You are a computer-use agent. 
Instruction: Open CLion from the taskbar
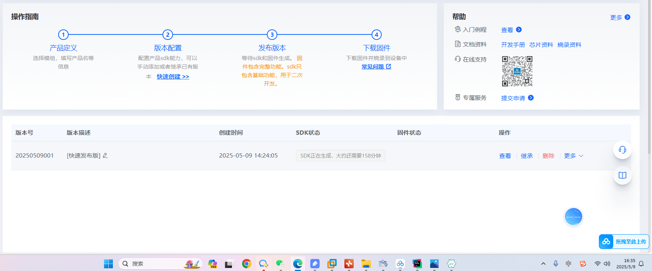pyautogui.click(x=417, y=264)
